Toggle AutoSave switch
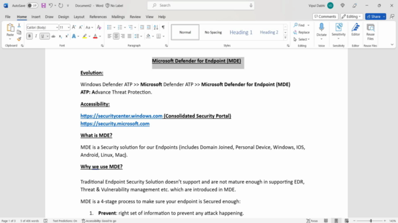This screenshot has height=223, width=398. pos(32,6)
